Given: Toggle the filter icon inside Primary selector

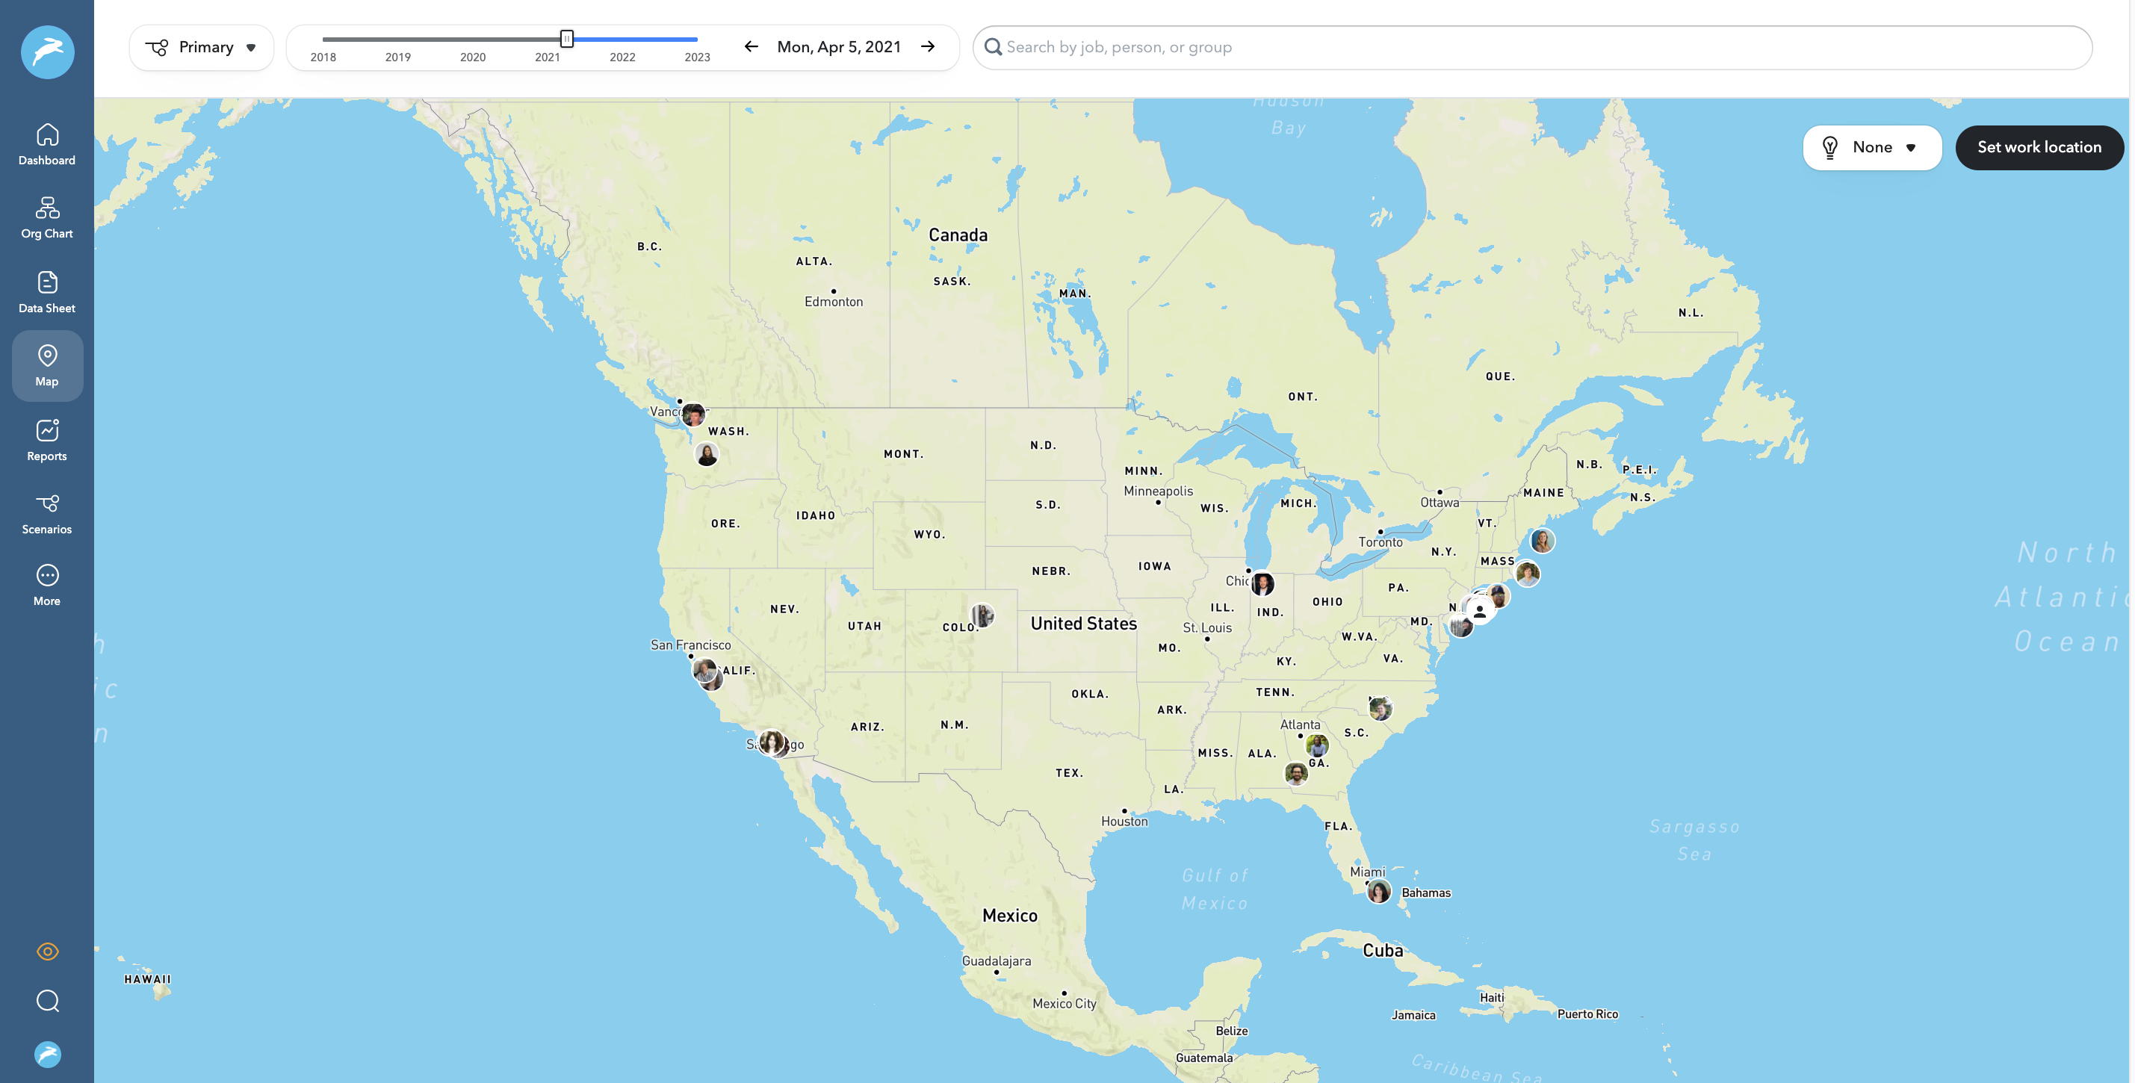Looking at the screenshot, I should click(x=158, y=47).
